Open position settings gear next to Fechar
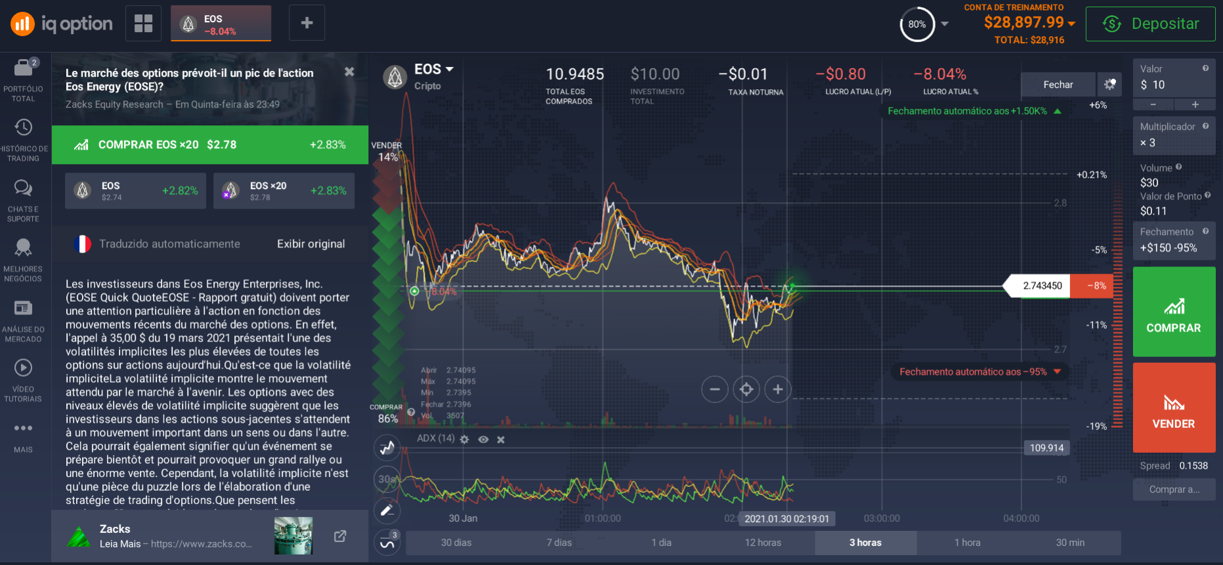1223x565 pixels. click(x=1109, y=85)
